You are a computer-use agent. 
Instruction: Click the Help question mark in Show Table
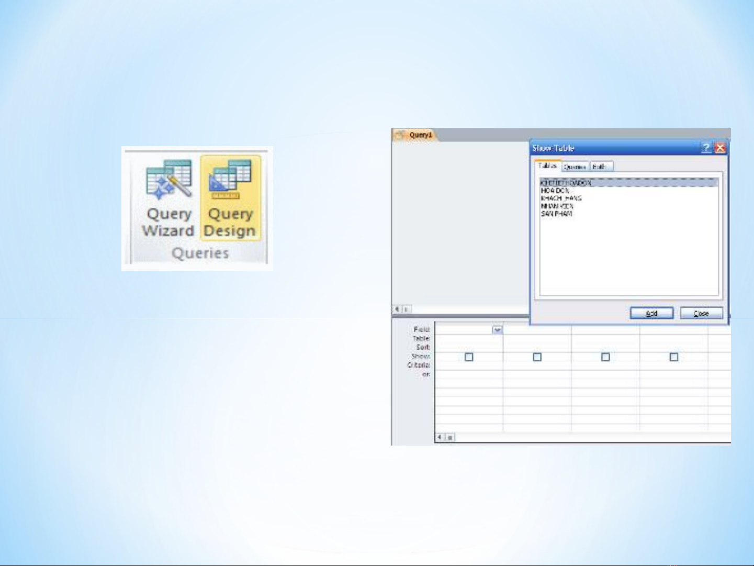tap(706, 148)
